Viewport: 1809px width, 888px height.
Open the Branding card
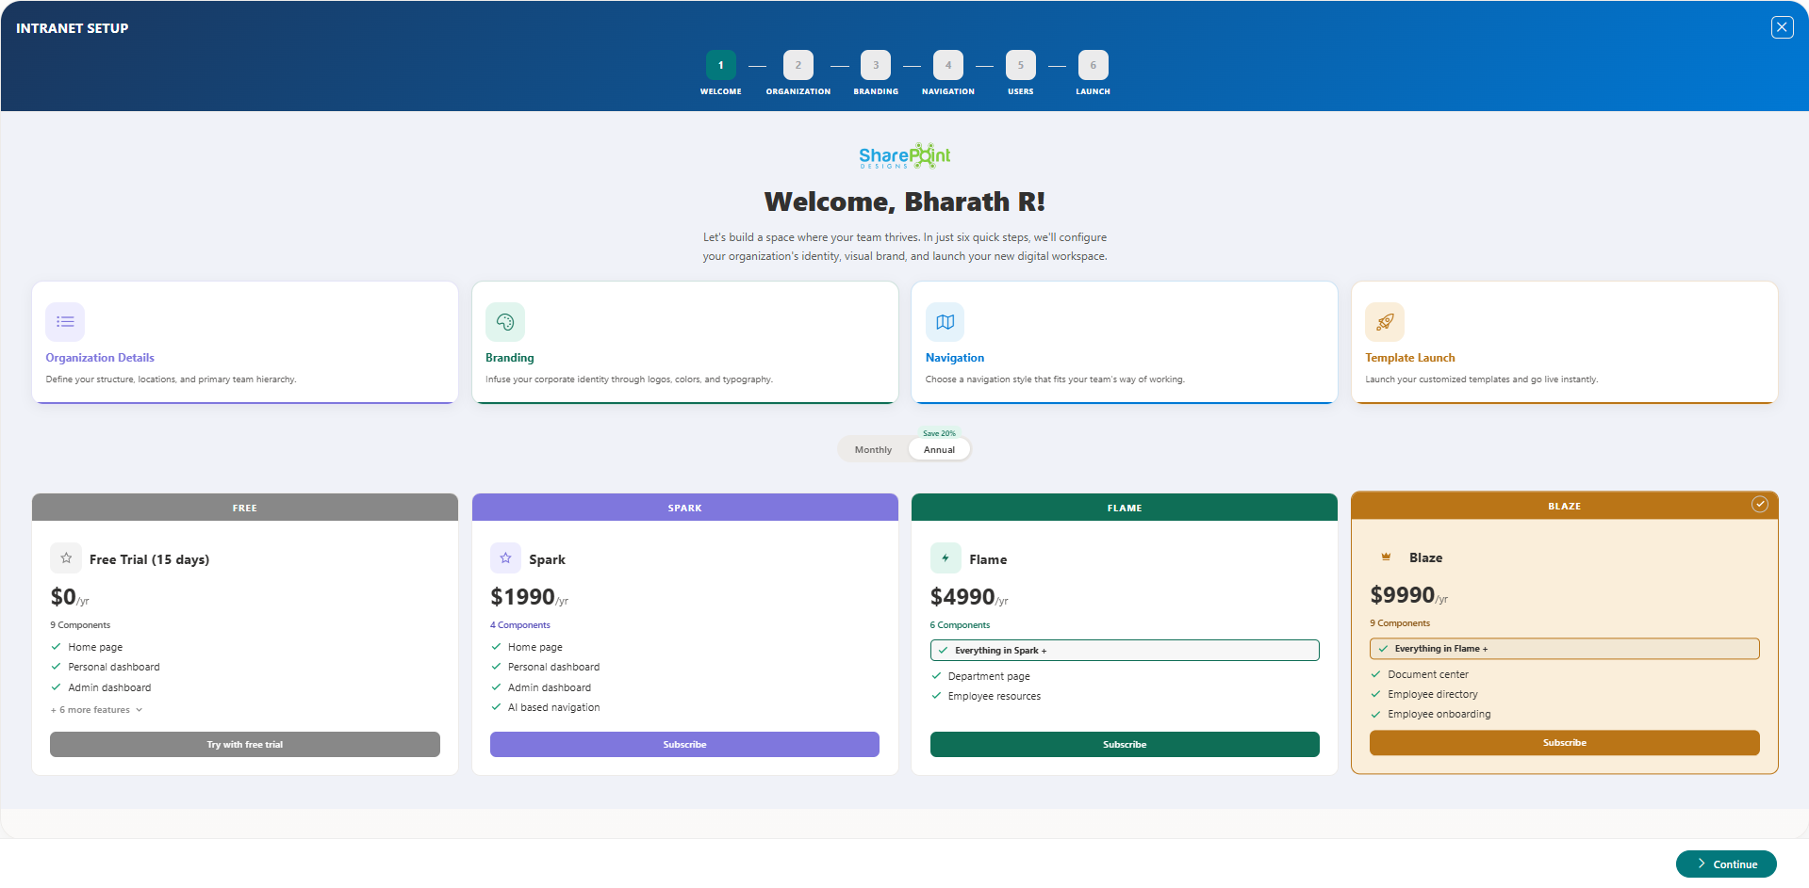684,343
